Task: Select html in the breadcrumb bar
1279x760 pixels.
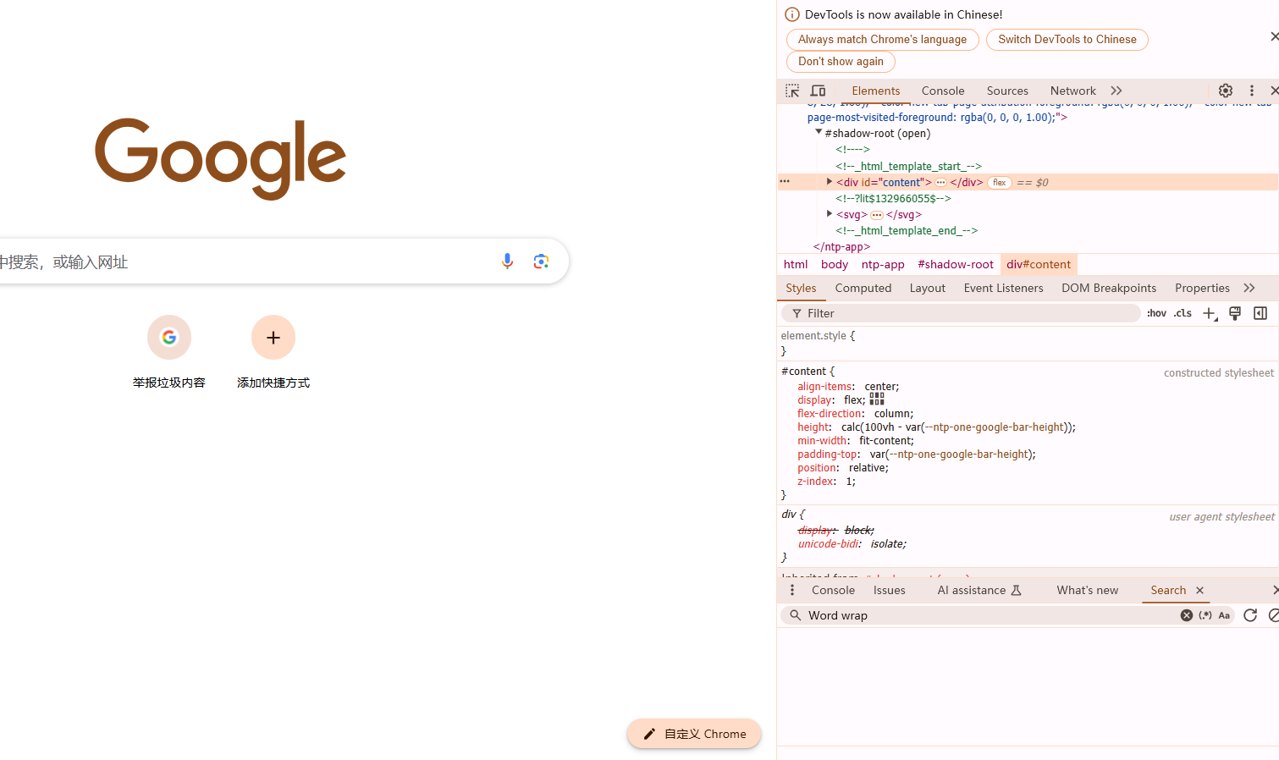Action: [x=796, y=264]
